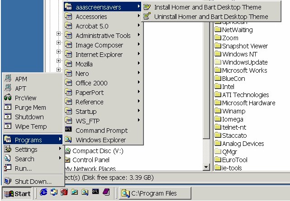Select Programs in the Start menu
This screenshot has height=201, width=290.
tap(33, 140)
